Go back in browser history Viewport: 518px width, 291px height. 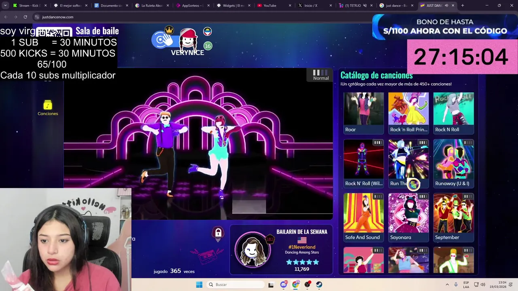pyautogui.click(x=6, y=17)
